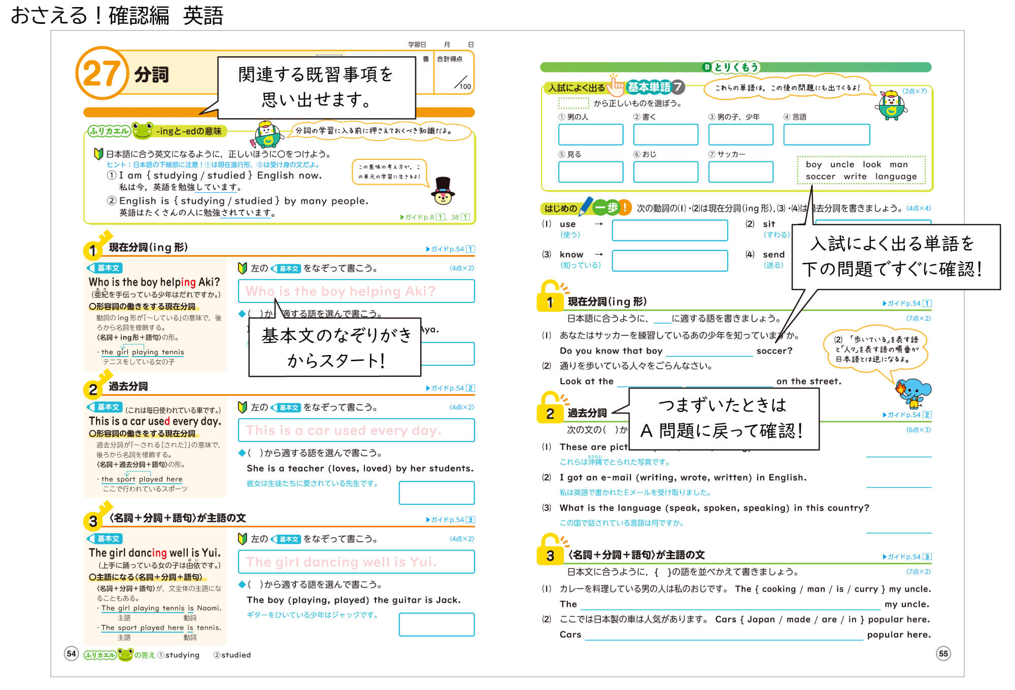Click page number 55

(x=943, y=653)
